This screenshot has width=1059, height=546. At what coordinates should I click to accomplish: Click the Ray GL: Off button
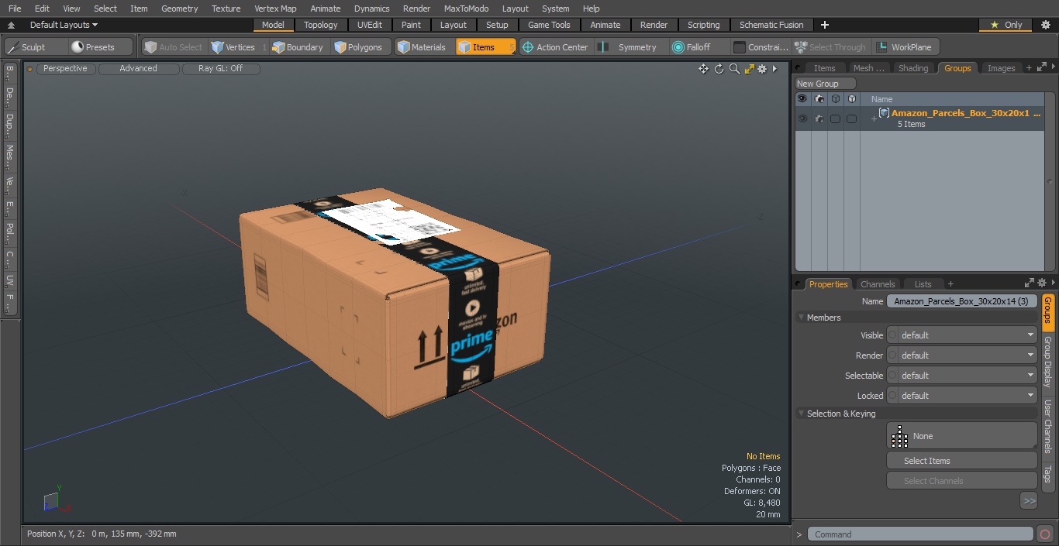pyautogui.click(x=221, y=69)
